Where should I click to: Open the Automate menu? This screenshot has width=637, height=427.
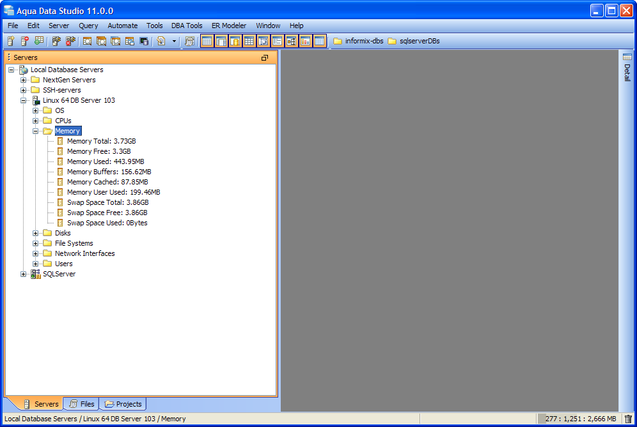click(123, 26)
